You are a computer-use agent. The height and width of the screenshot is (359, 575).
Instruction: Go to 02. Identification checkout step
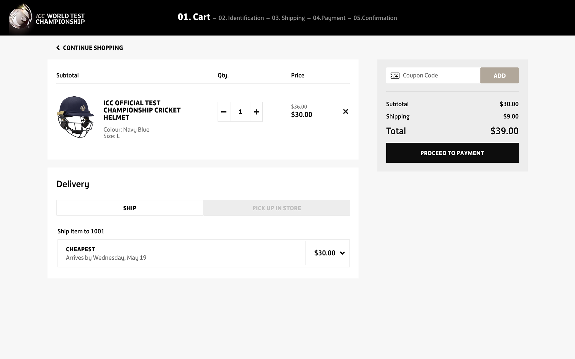[241, 18]
